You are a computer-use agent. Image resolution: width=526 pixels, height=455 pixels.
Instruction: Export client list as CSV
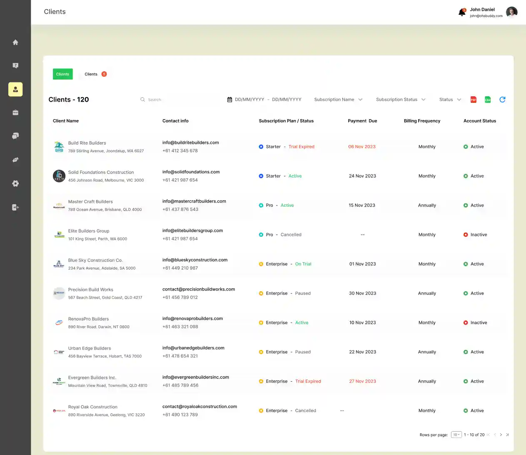(x=488, y=100)
